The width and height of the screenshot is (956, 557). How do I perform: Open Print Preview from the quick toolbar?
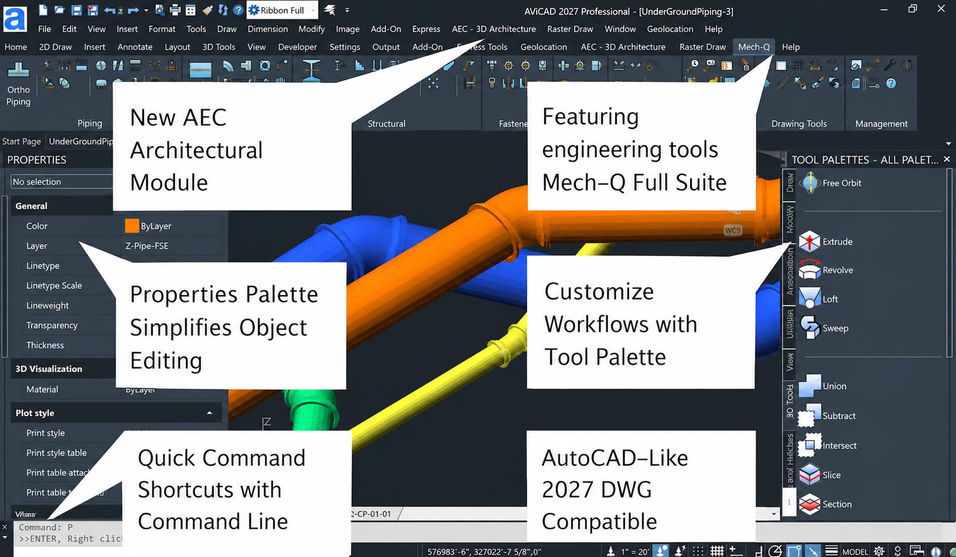click(x=159, y=10)
